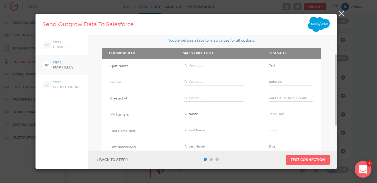Open the chat support bubble
377x183 pixels.
tap(363, 169)
